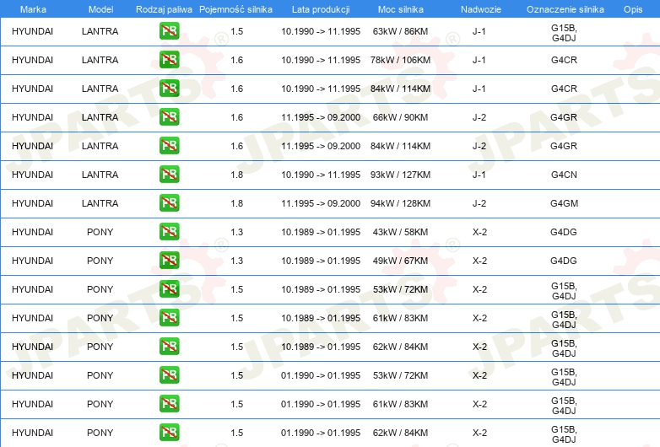The image size is (660, 447).
Task: Select the 78kW / 106KM power cell
Action: [x=400, y=60]
